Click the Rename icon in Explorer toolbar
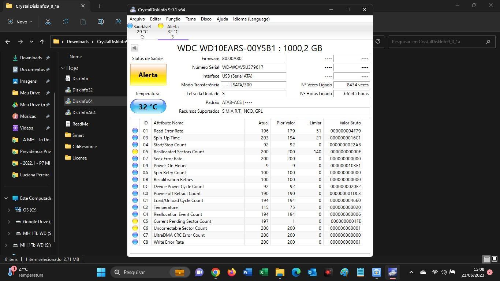The image size is (500, 281). point(101,22)
